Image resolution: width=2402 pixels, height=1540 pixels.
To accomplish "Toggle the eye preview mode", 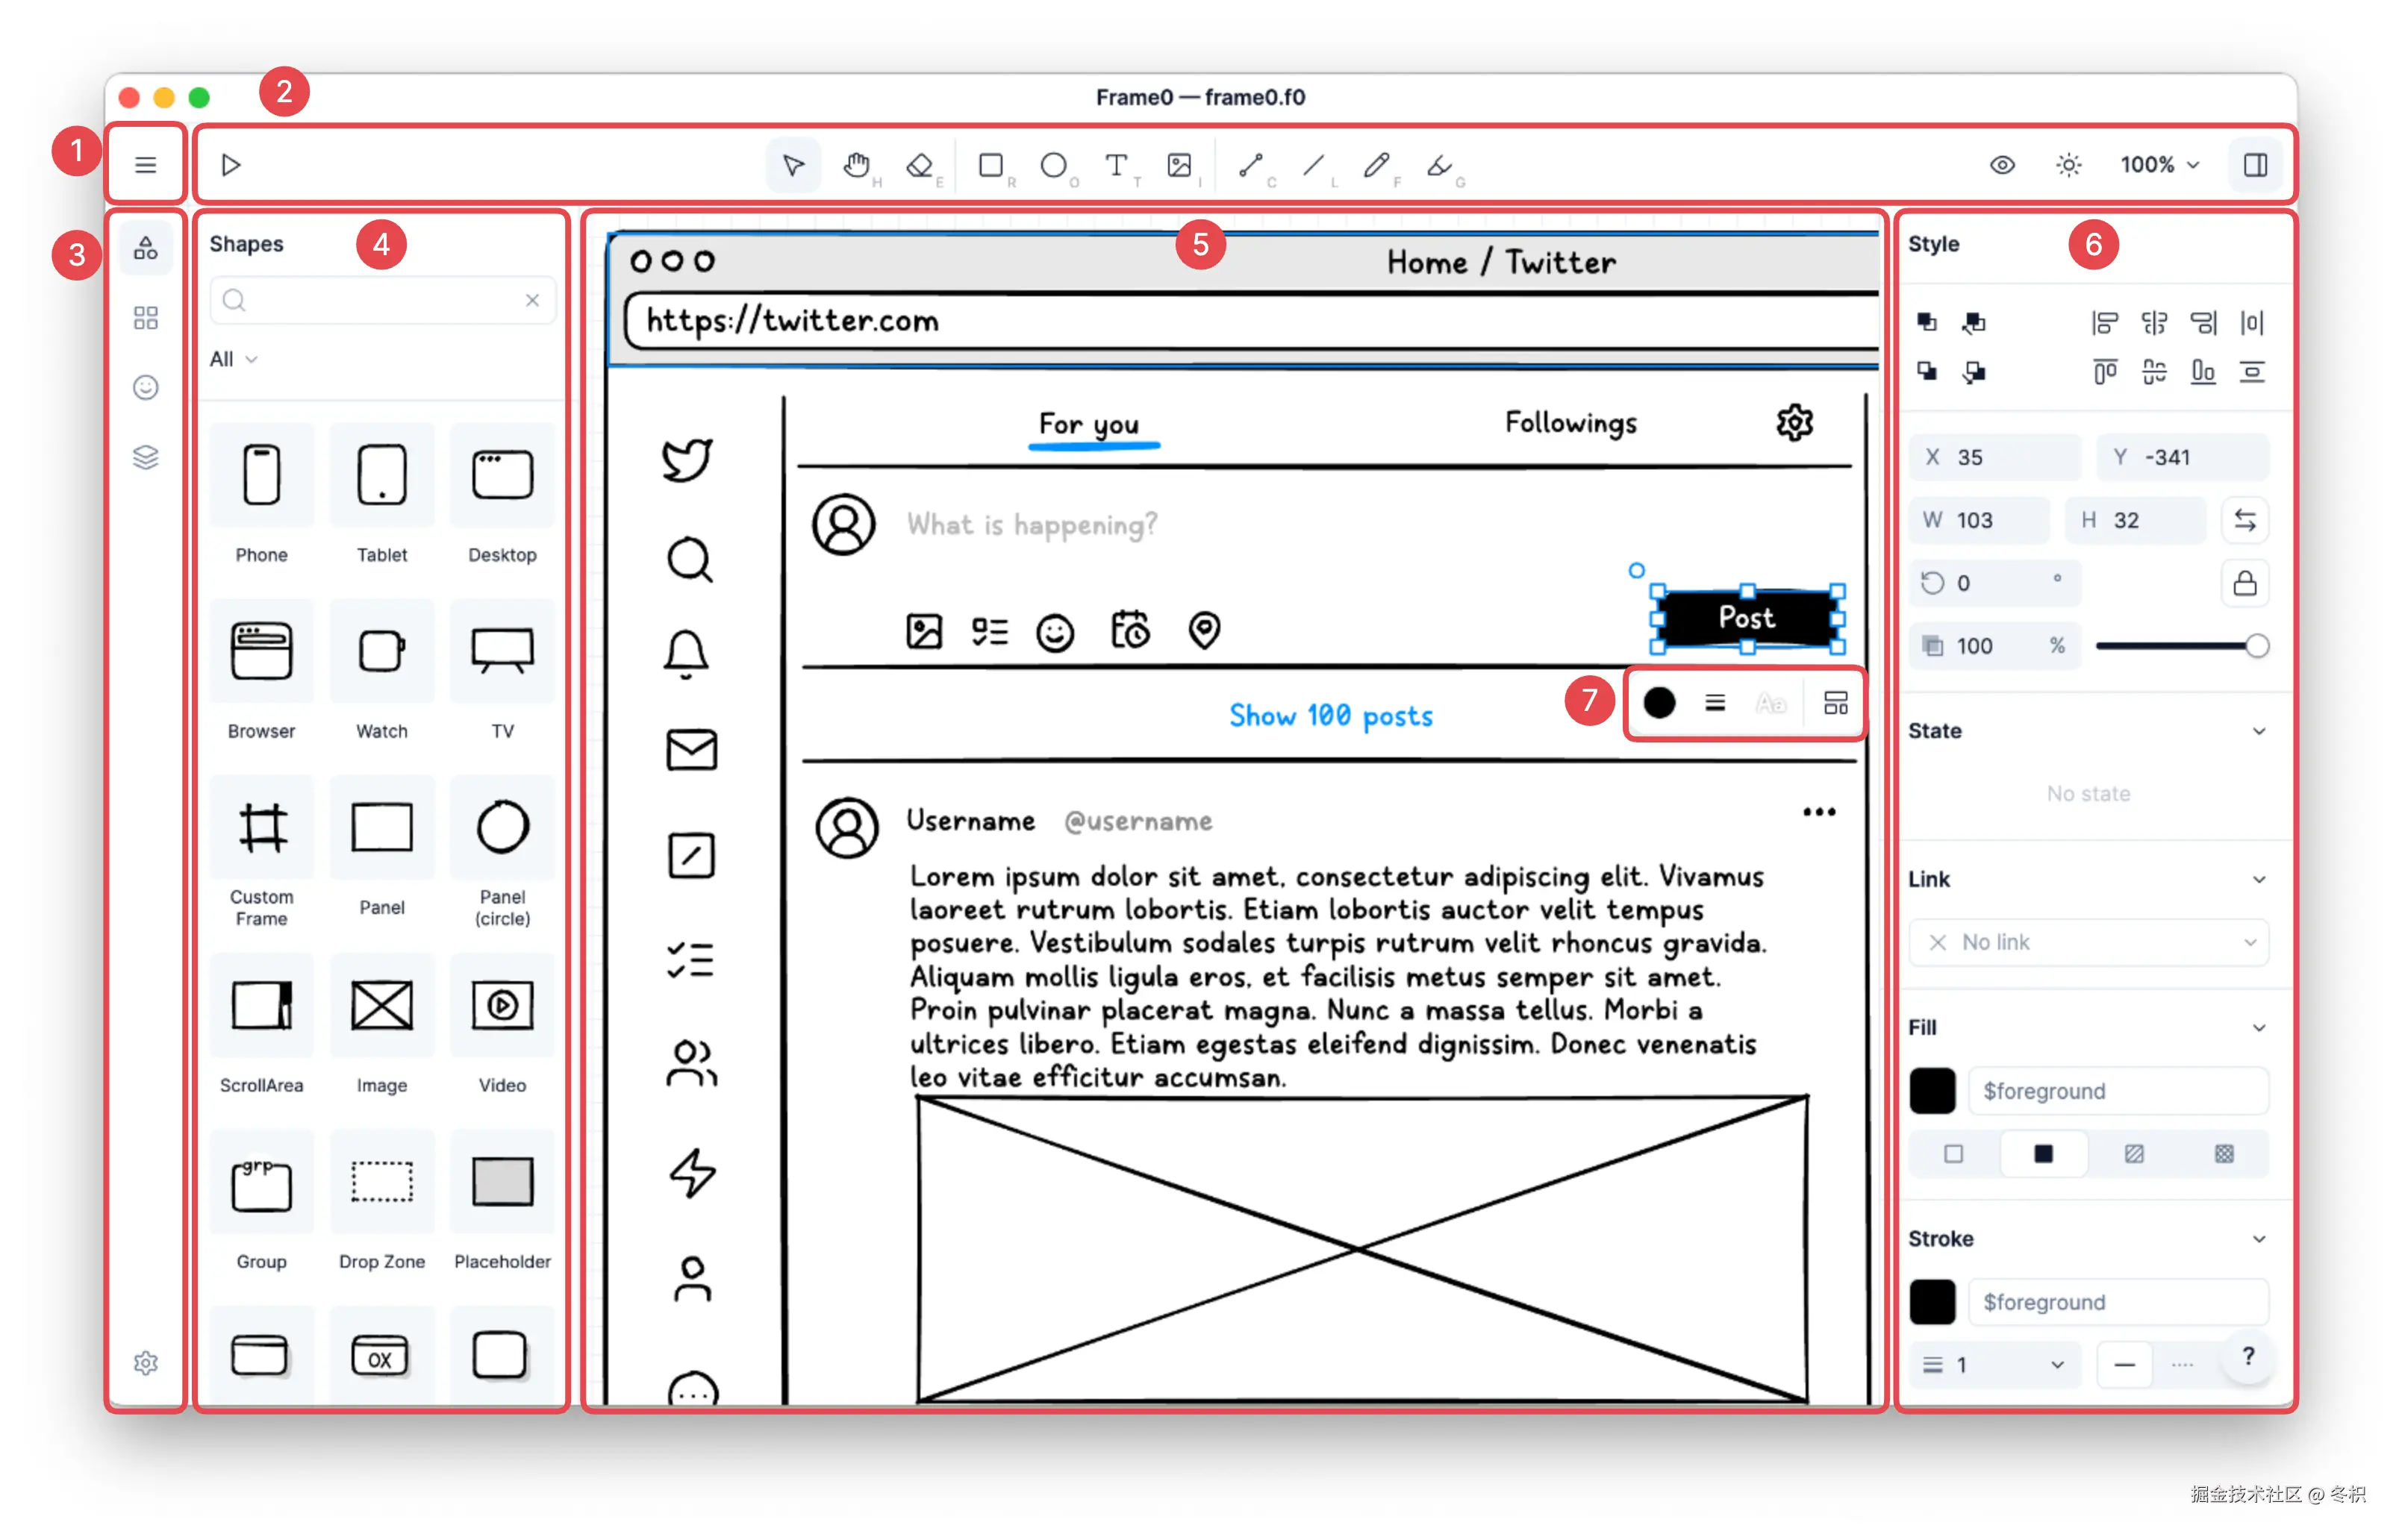I will [2001, 165].
